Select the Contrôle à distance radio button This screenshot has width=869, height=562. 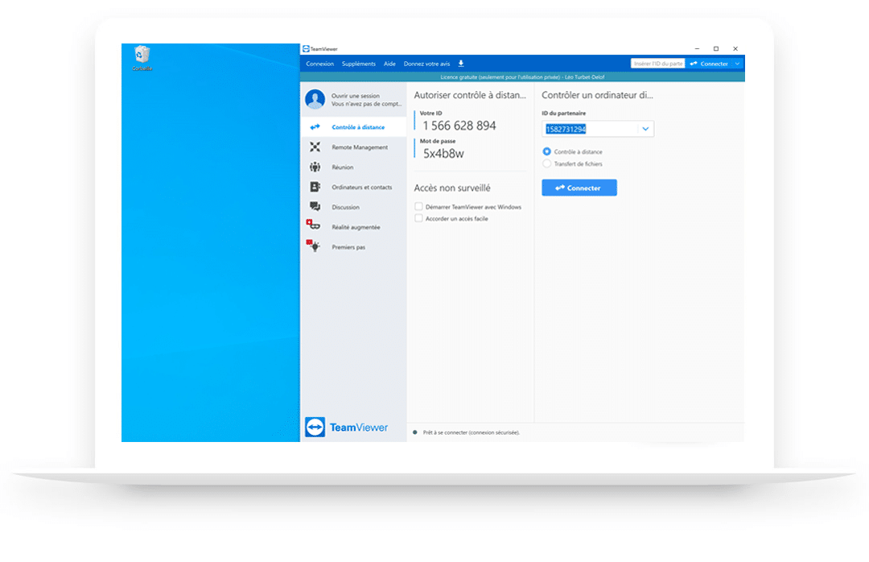tap(547, 151)
